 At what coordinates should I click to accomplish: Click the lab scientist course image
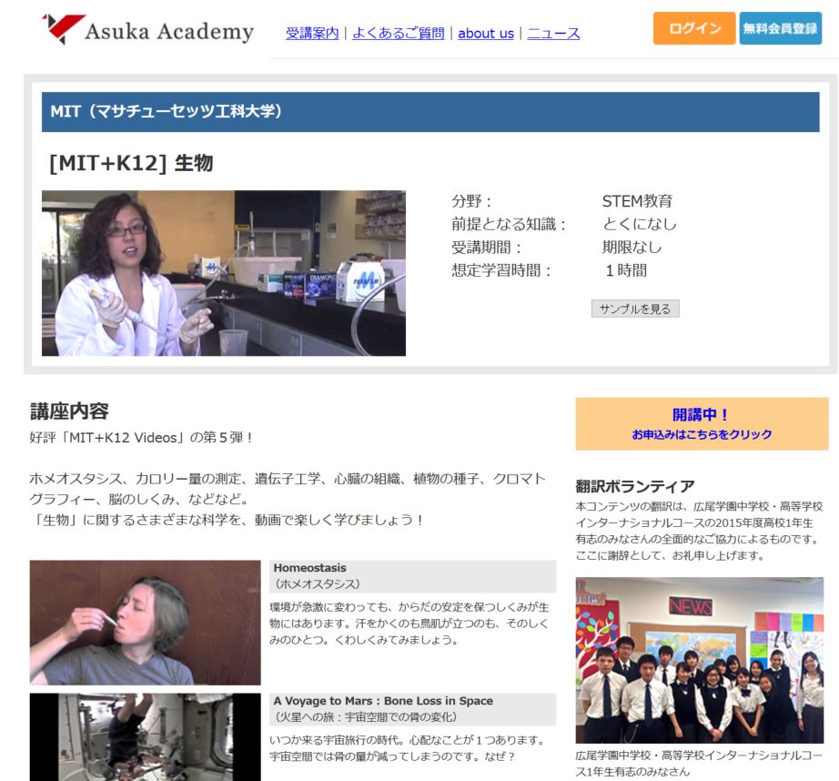coord(224,273)
